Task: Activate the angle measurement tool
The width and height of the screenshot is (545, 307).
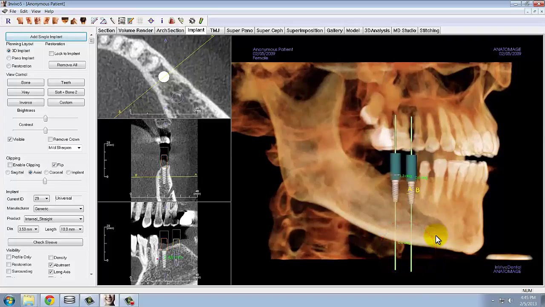Action: click(x=103, y=20)
